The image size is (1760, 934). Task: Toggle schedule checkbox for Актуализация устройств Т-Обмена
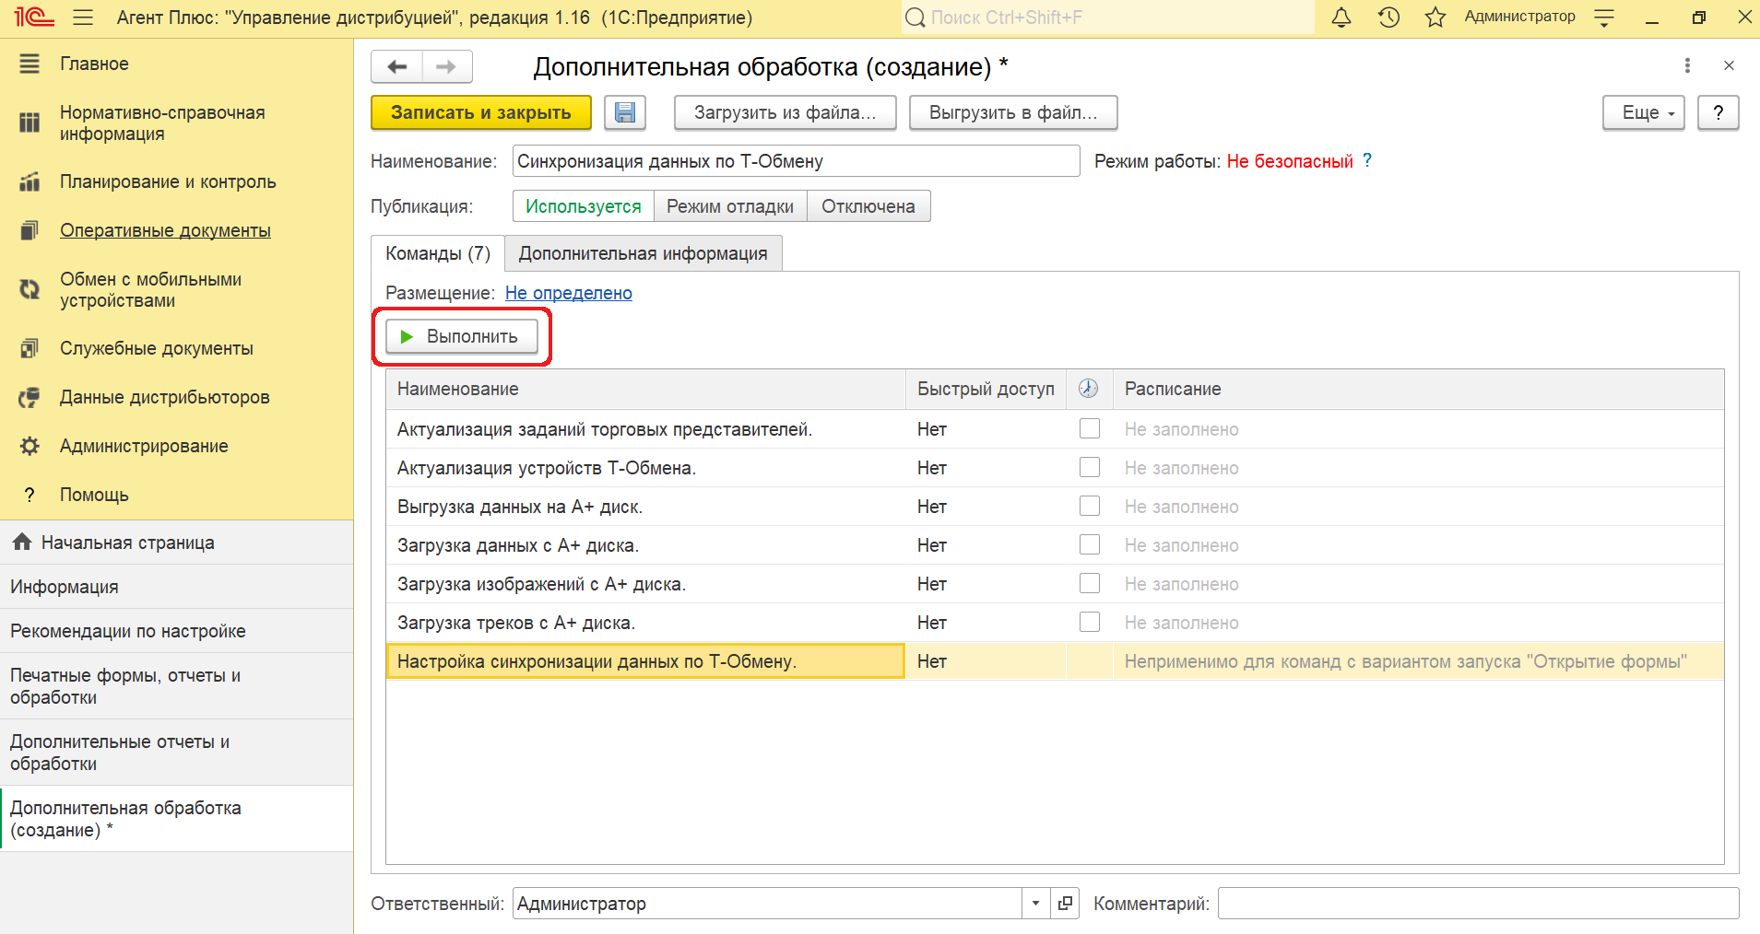coord(1090,467)
